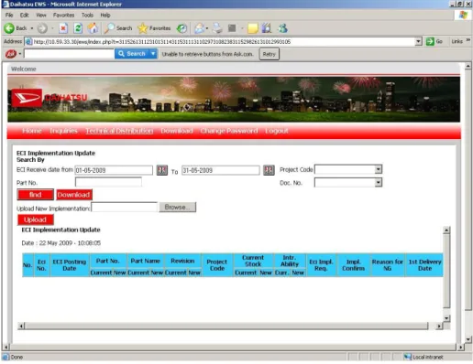Open the Tools menu
The width and height of the screenshot is (473, 364).
pyautogui.click(x=87, y=15)
